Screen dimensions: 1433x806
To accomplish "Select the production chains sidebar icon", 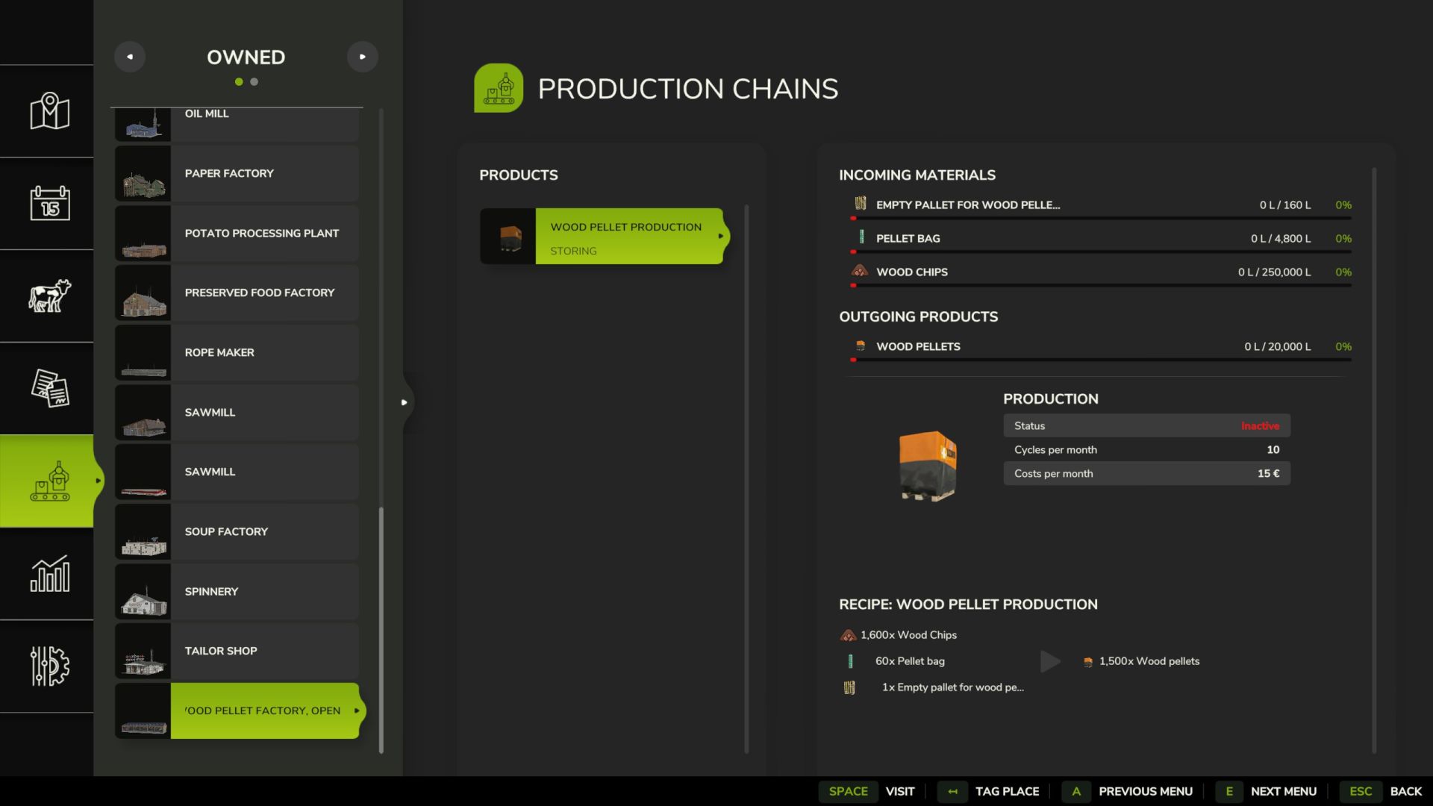I will click(x=49, y=481).
